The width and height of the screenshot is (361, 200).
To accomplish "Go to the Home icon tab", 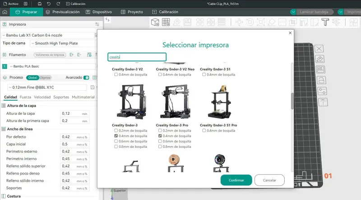I will tap(5, 12).
